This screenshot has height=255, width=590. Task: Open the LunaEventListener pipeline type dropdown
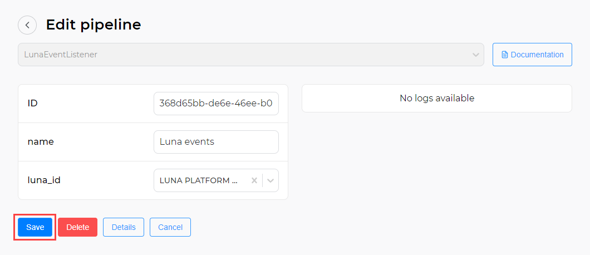(x=245, y=55)
